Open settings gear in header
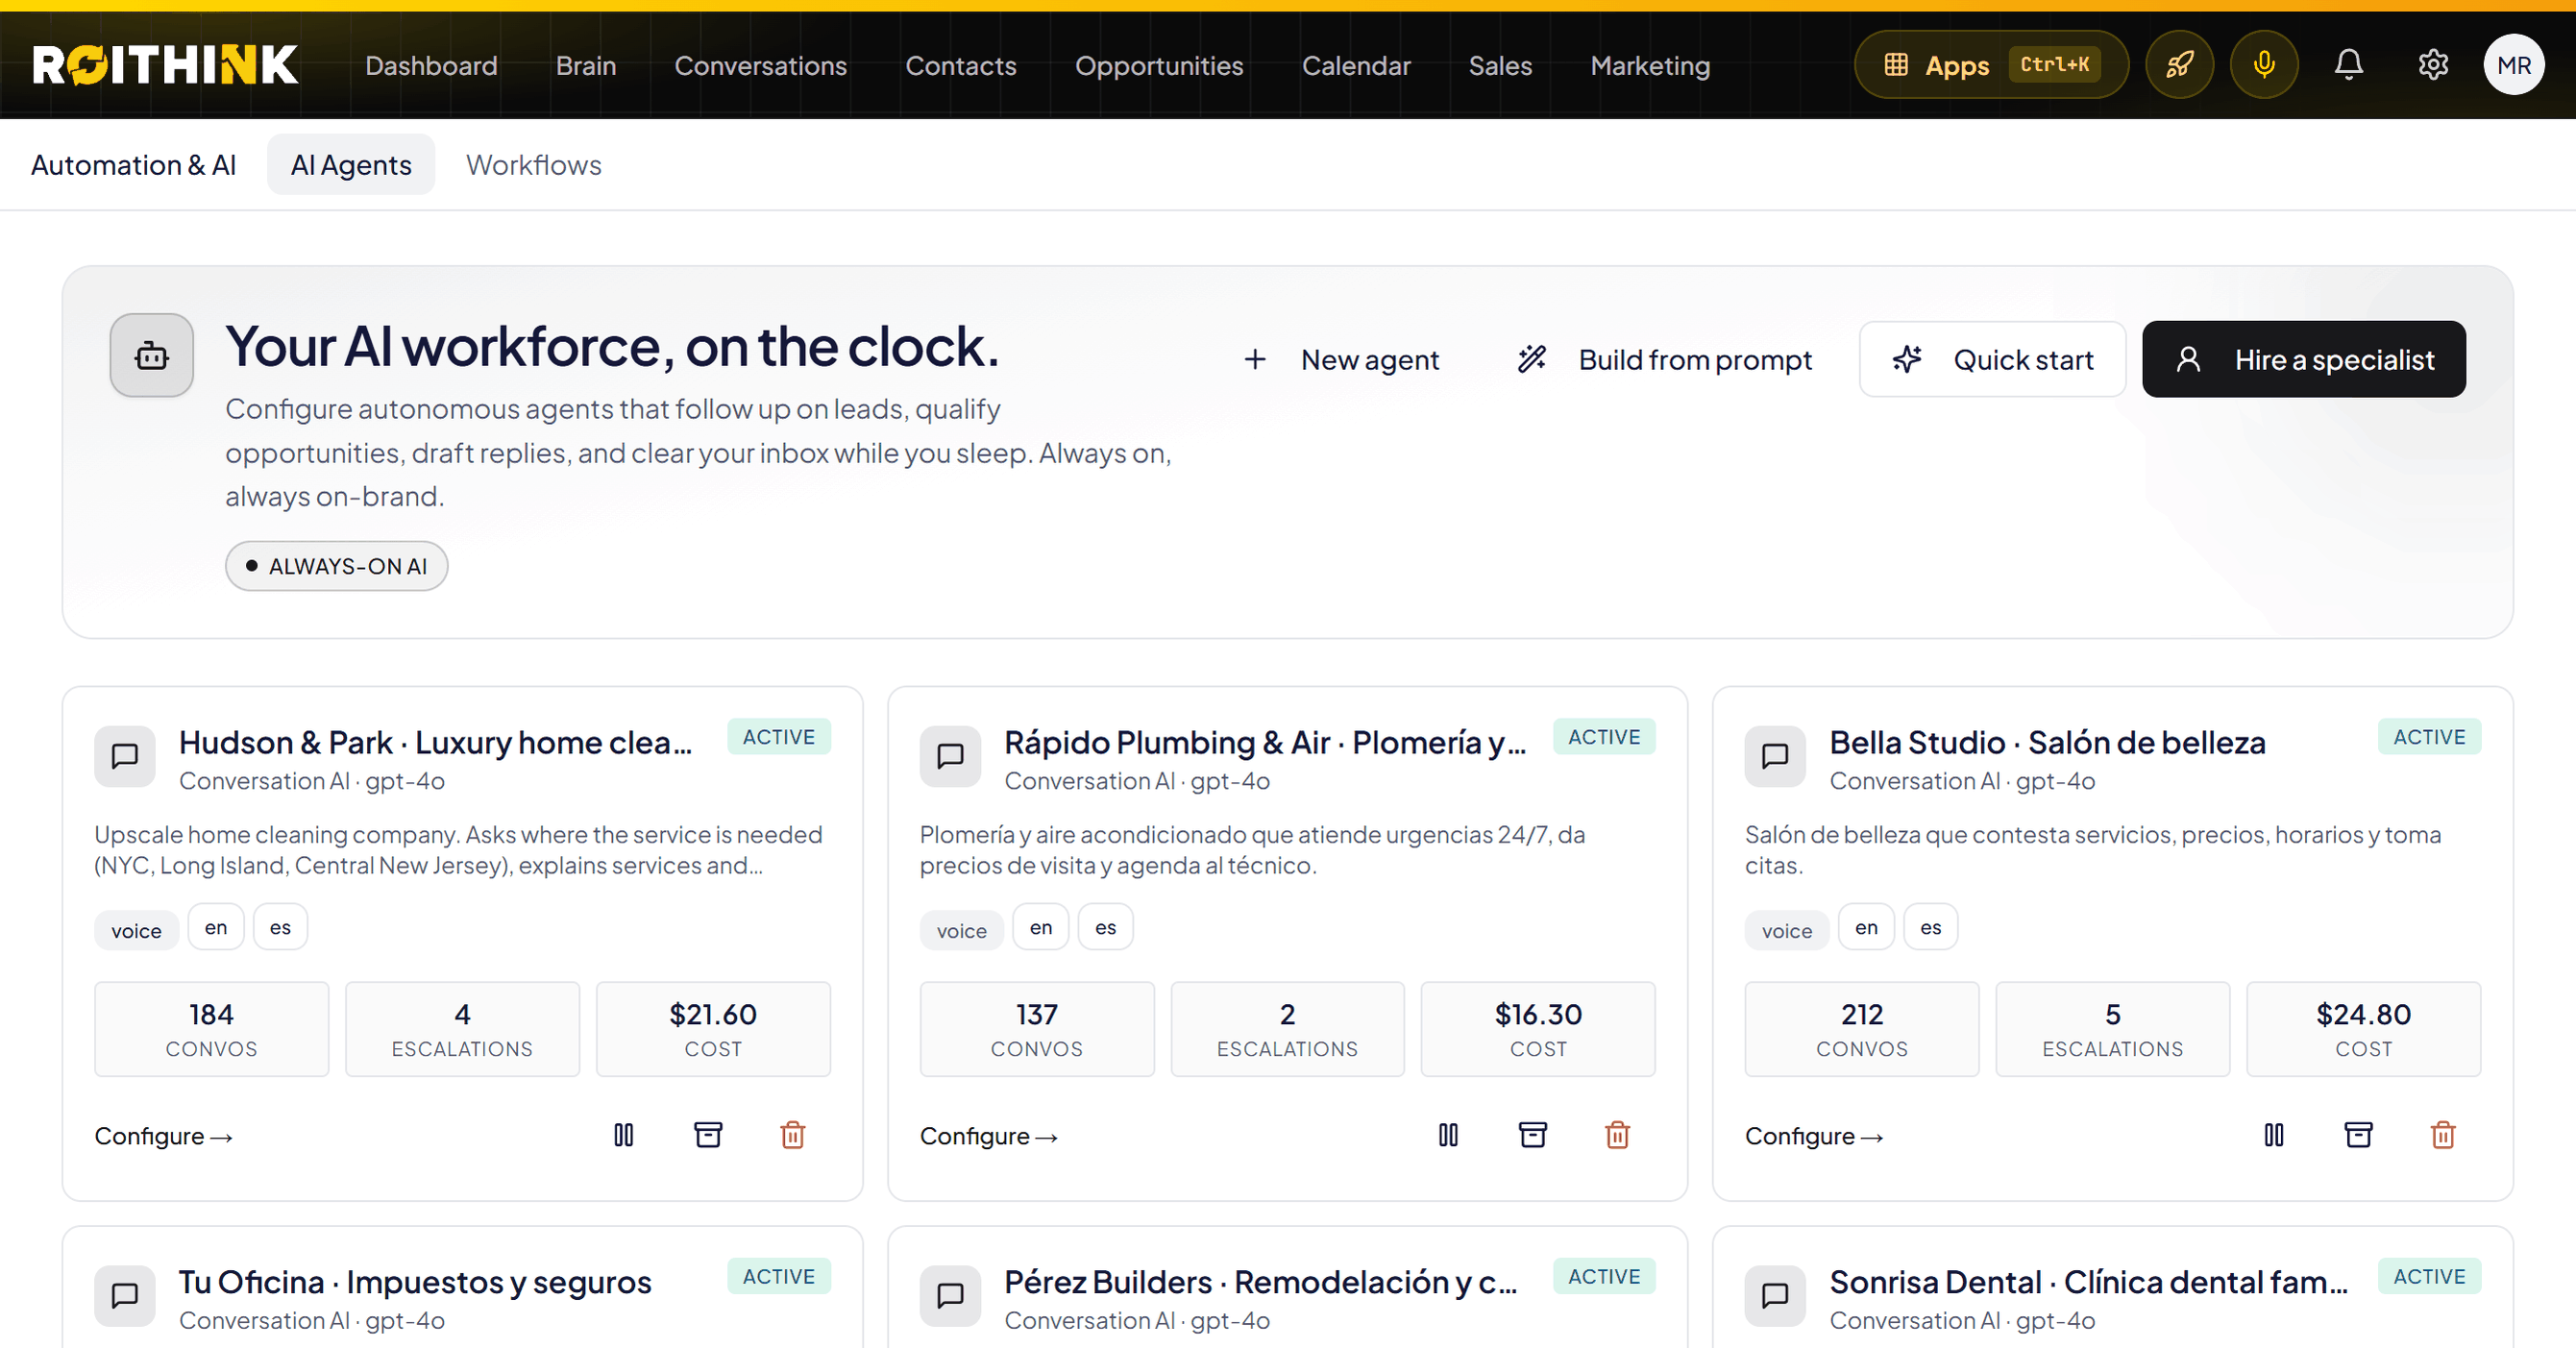This screenshot has width=2576, height=1348. [x=2433, y=65]
